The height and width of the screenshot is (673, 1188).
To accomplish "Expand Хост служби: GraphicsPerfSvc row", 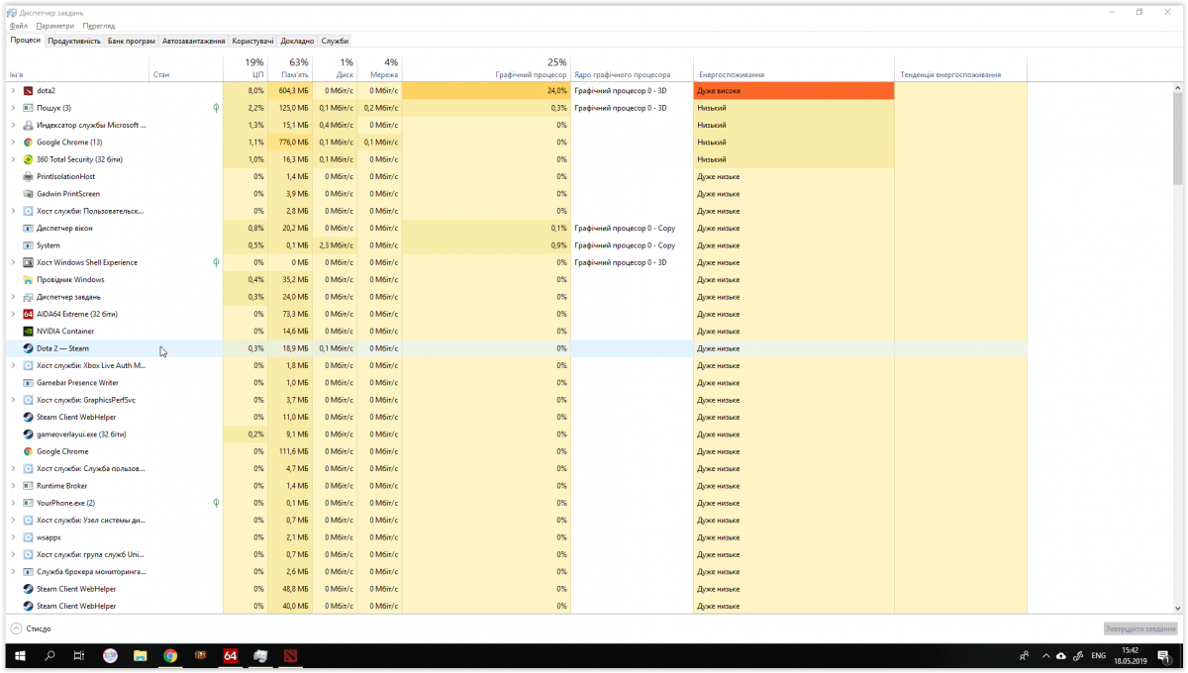I will coord(13,400).
